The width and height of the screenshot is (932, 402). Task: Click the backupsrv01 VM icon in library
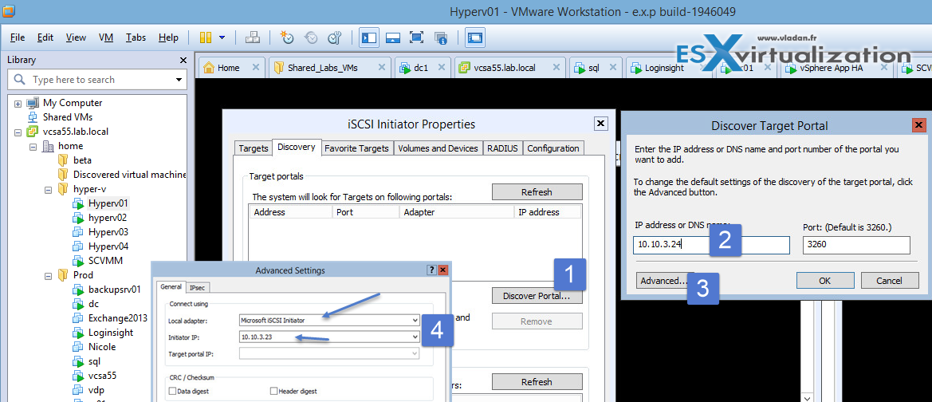[x=79, y=290]
